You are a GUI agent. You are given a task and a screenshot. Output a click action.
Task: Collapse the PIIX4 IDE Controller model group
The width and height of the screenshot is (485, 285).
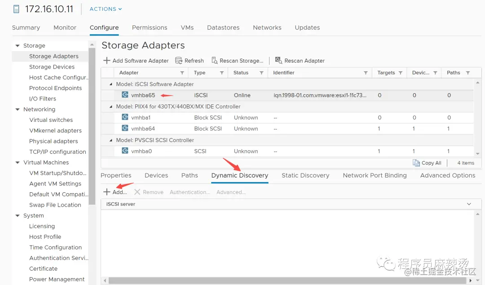coord(111,107)
